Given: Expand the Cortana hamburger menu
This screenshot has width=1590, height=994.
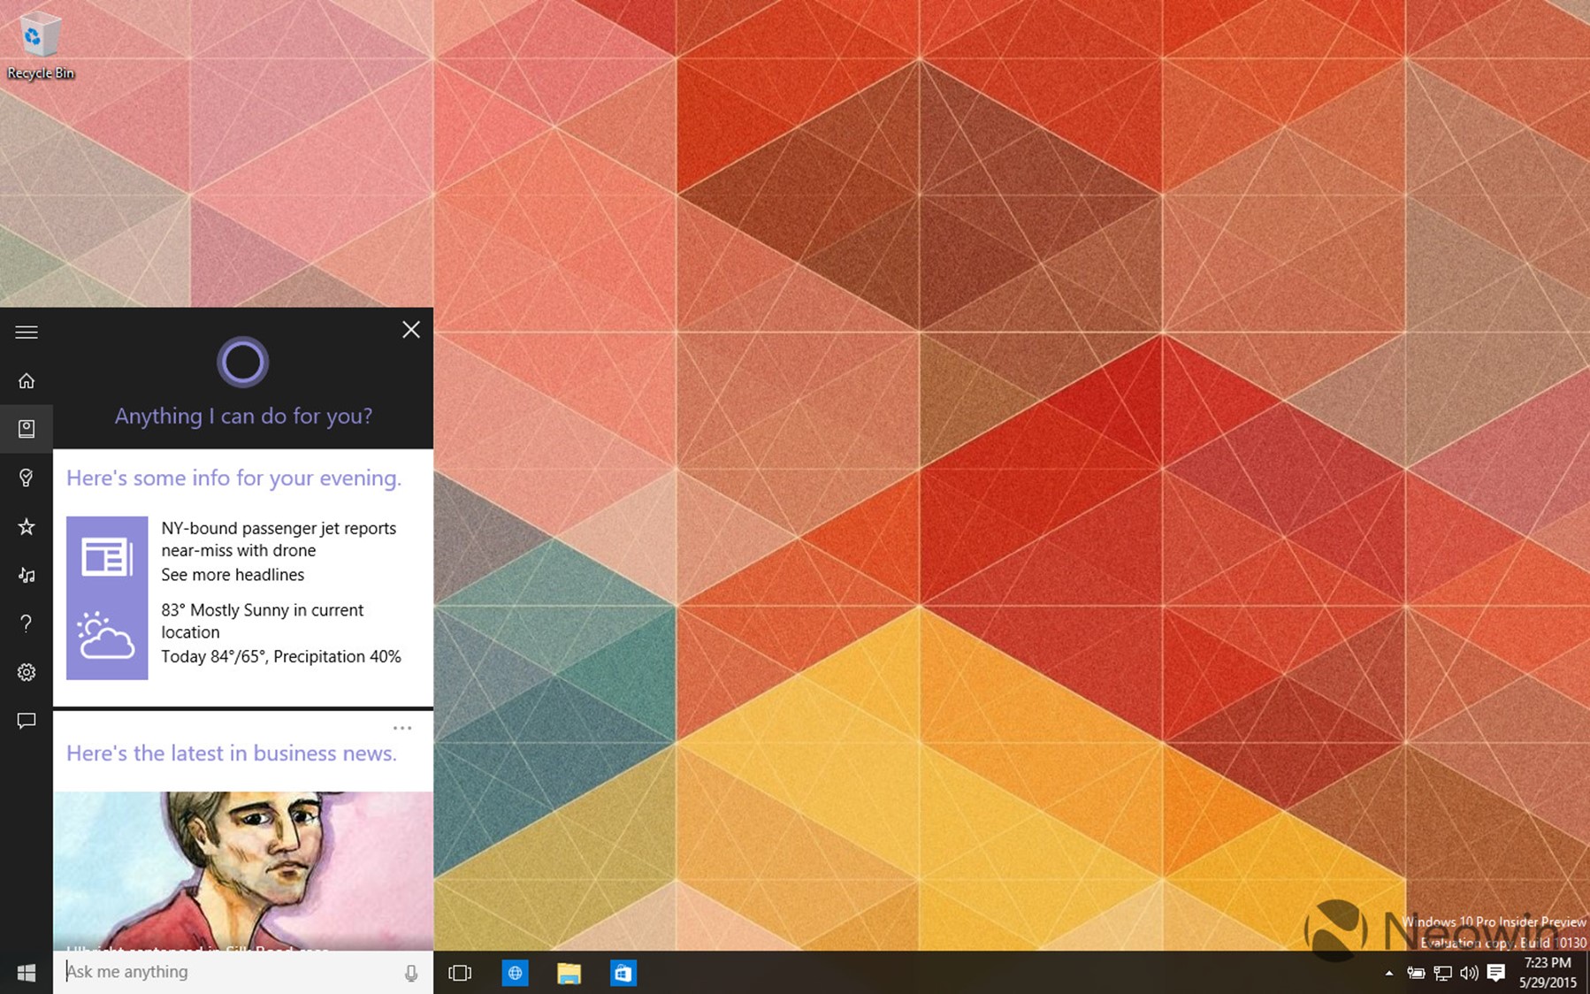Looking at the screenshot, I should (x=27, y=333).
